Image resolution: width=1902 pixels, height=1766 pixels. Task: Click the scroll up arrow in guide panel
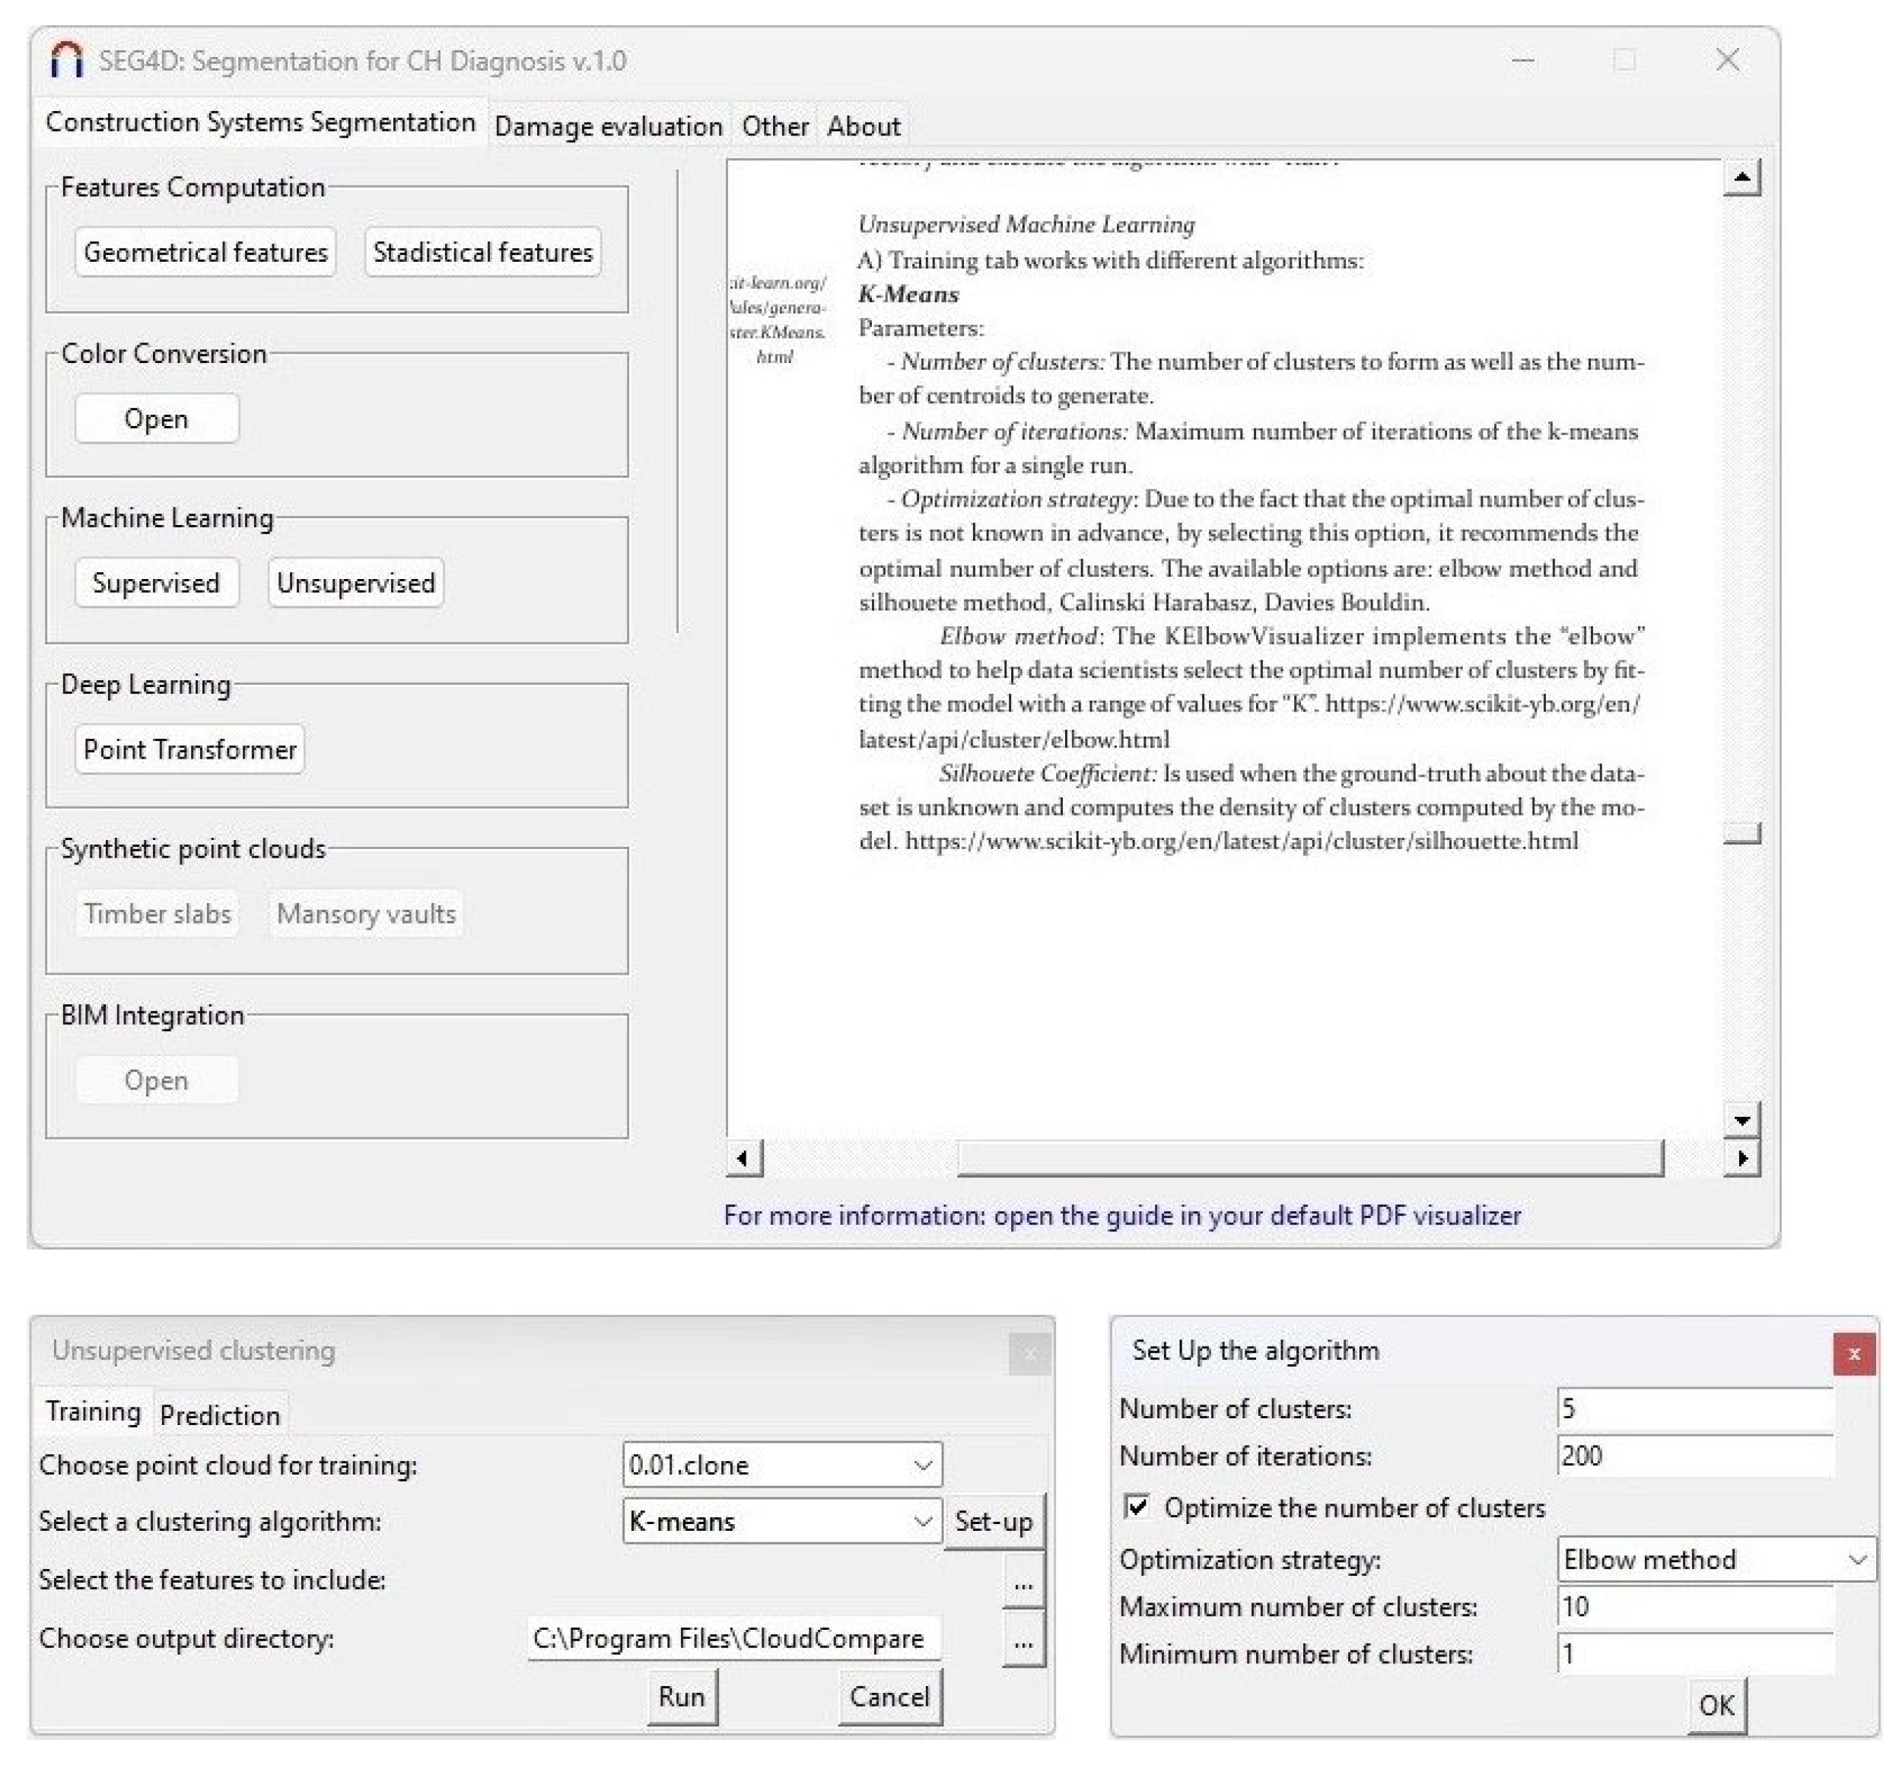click(1741, 177)
